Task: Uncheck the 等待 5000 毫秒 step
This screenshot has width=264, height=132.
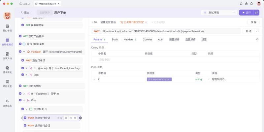Action: click(20, 44)
